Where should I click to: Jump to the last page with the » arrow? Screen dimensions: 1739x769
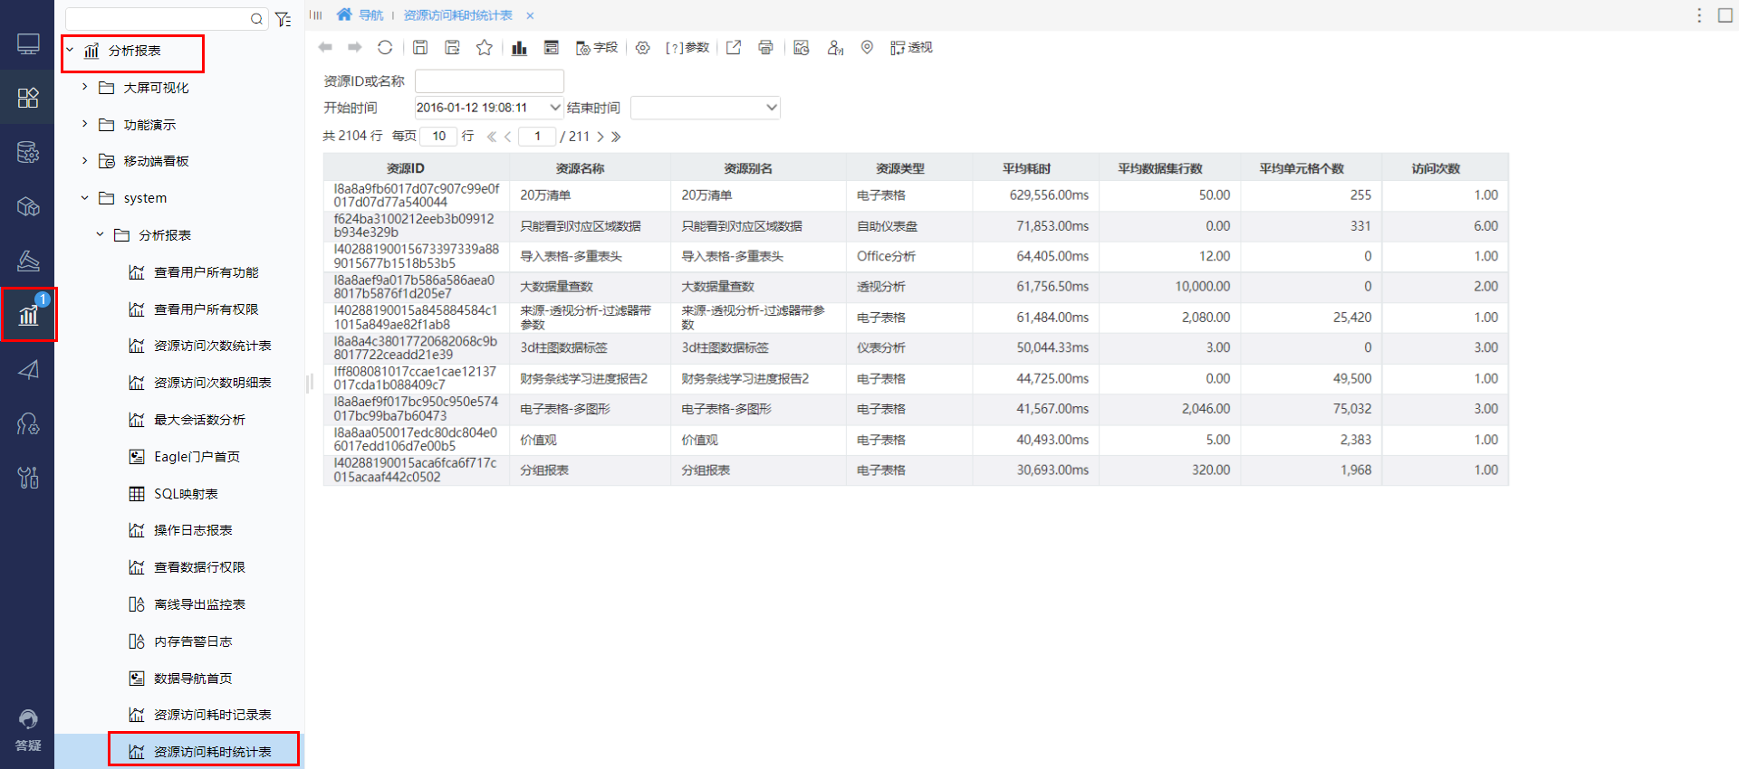point(616,137)
